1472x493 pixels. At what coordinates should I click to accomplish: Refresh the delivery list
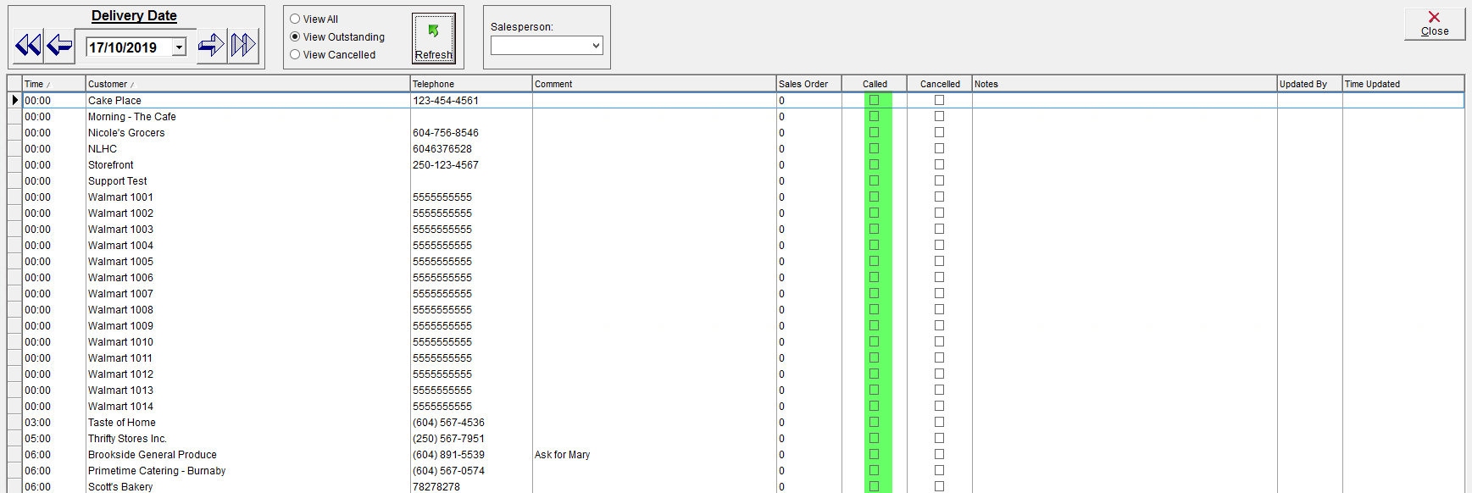pyautogui.click(x=434, y=38)
